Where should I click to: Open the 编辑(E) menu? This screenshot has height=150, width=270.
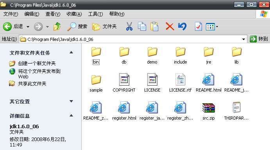point(32,14)
